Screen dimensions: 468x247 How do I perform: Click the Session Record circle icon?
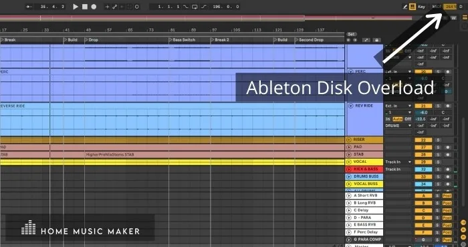[x=136, y=7]
